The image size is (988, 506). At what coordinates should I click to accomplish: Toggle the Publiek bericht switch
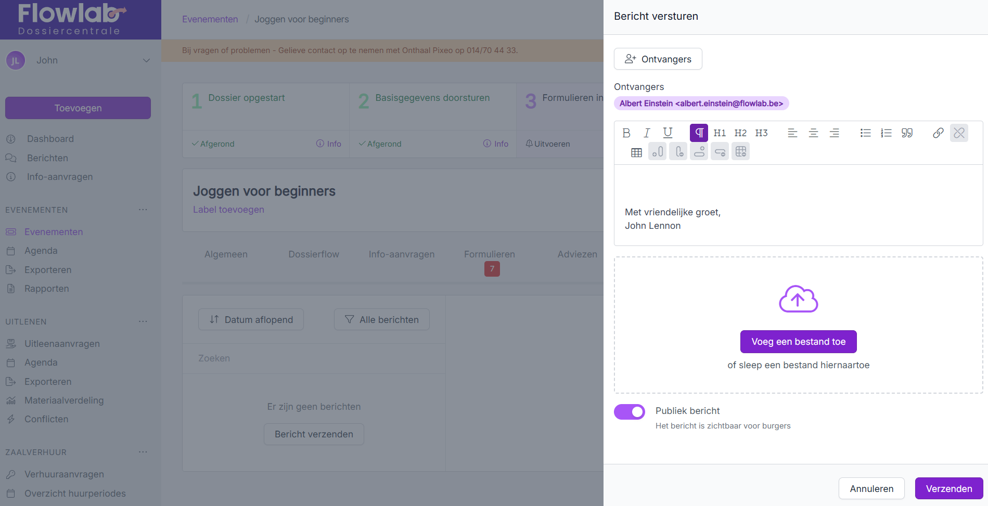(x=630, y=412)
